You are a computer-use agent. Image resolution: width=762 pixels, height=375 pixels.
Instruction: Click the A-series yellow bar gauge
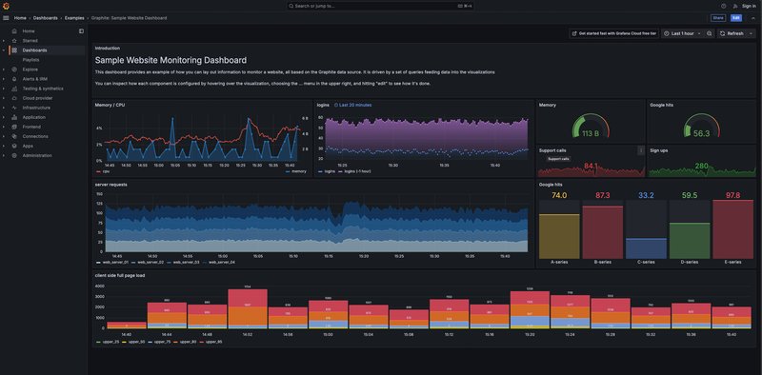[559, 236]
